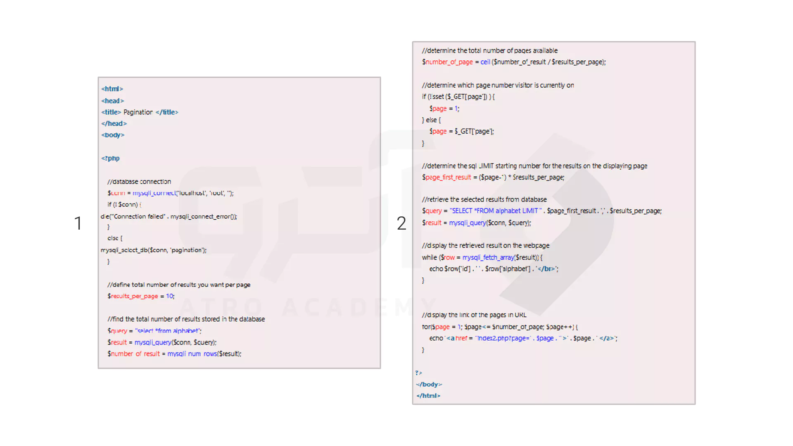Click the while ($row = mysqli_fetch_array line

[482, 257]
